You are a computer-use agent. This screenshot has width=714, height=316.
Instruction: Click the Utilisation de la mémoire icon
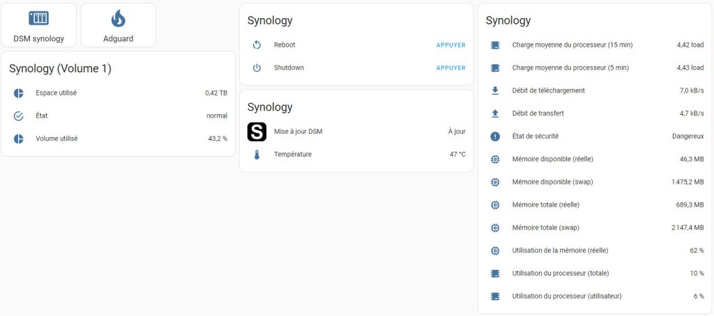tap(495, 251)
